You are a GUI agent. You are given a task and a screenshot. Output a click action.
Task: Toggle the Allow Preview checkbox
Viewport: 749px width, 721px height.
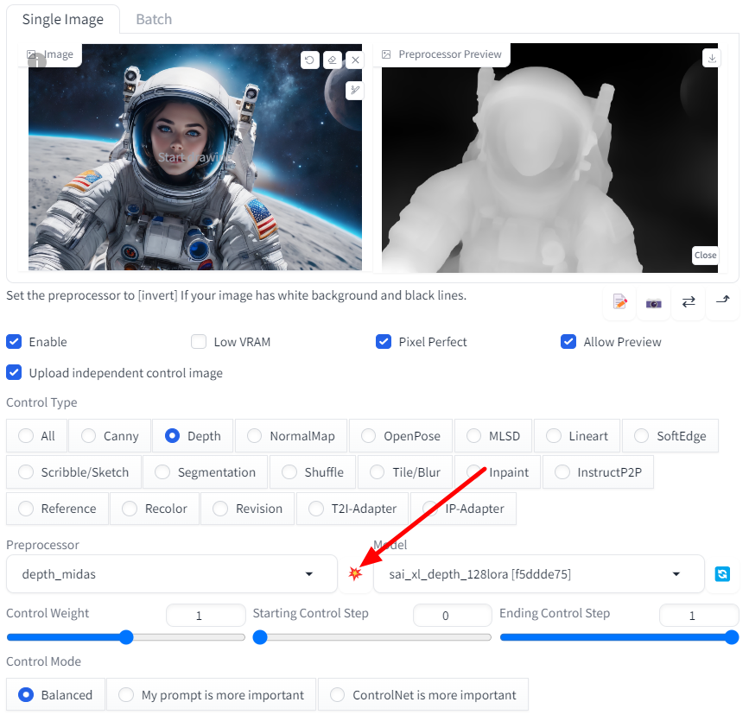(x=568, y=342)
